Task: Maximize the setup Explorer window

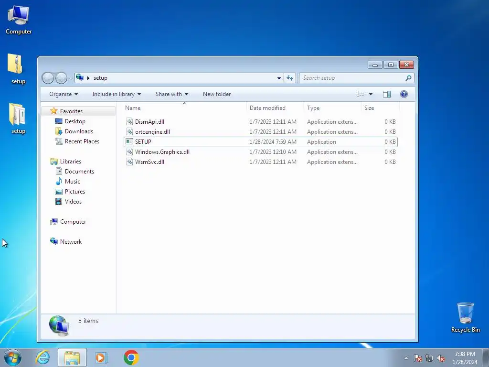Action: 391,65
